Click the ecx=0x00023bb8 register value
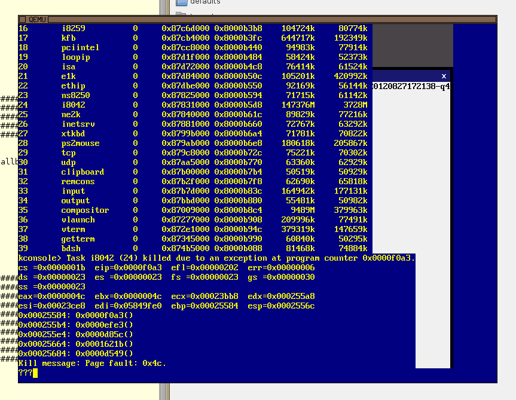The image size is (516, 400). click(204, 296)
